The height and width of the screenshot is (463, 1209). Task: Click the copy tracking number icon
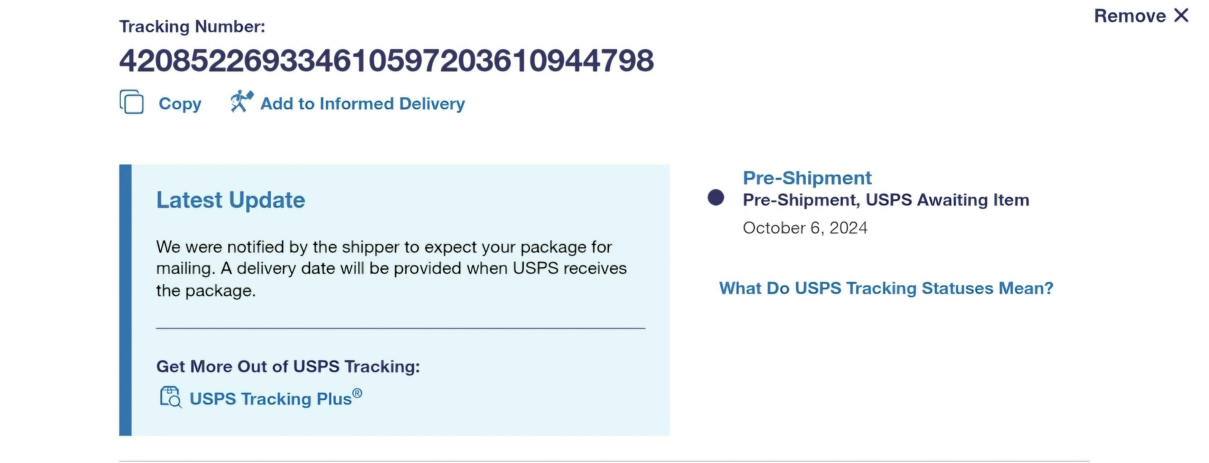(x=132, y=102)
